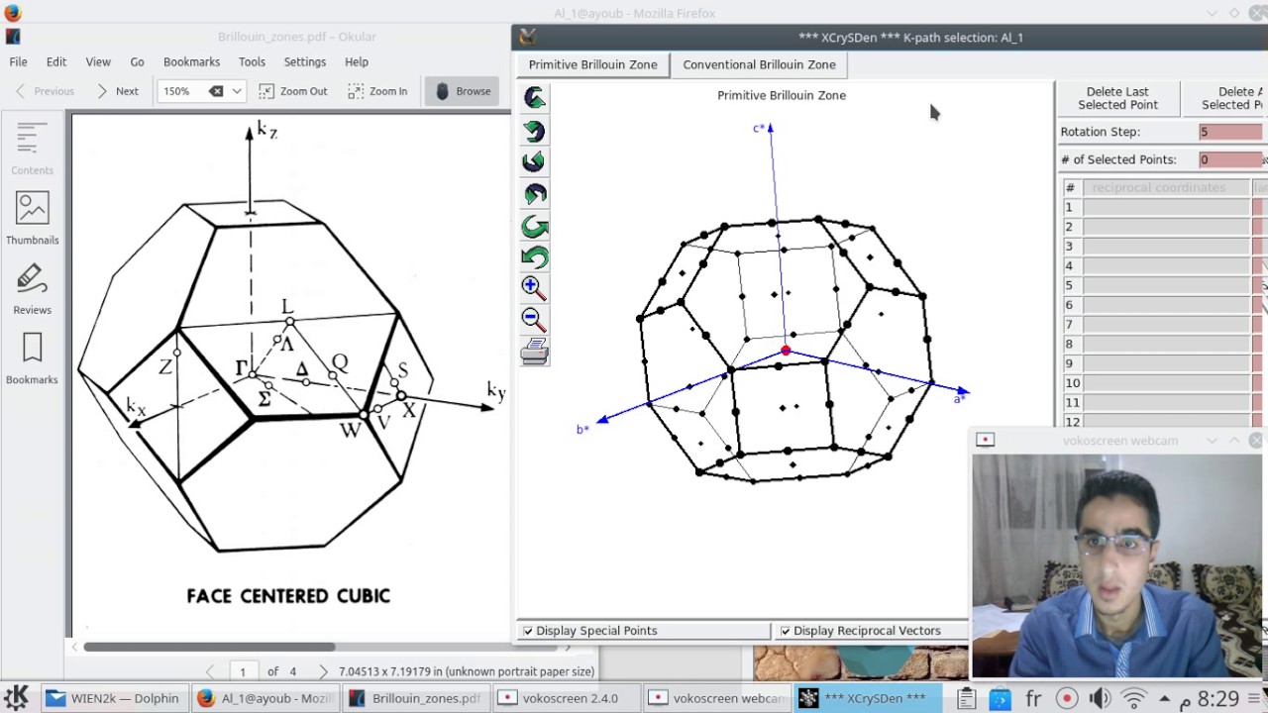Zoom in on the Brillouin zone with magnifier plus
The image size is (1268, 713).
click(535, 288)
